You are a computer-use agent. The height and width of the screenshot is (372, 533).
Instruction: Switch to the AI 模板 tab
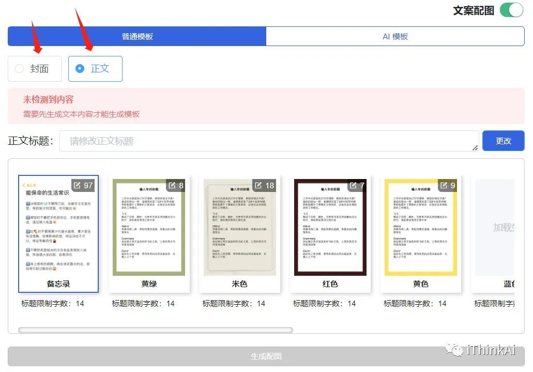pos(394,36)
